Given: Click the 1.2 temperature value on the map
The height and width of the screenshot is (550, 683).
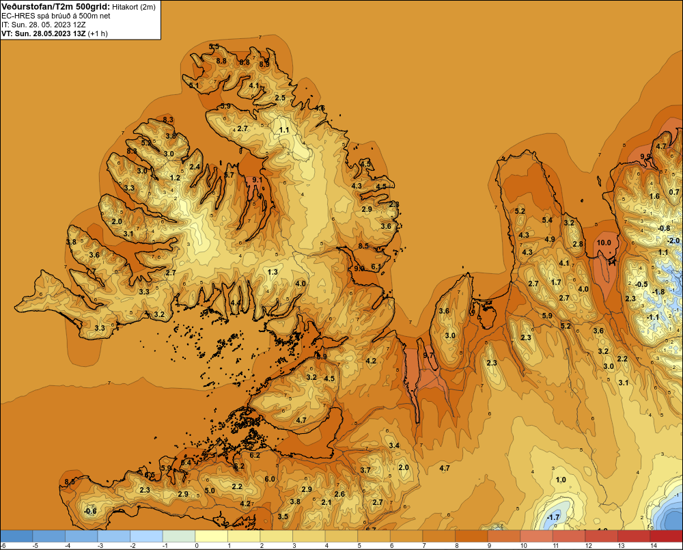Looking at the screenshot, I should (x=175, y=178).
